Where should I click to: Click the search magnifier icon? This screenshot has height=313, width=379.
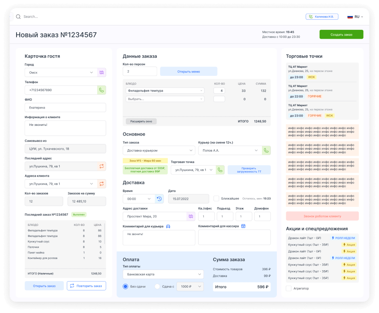(18, 17)
